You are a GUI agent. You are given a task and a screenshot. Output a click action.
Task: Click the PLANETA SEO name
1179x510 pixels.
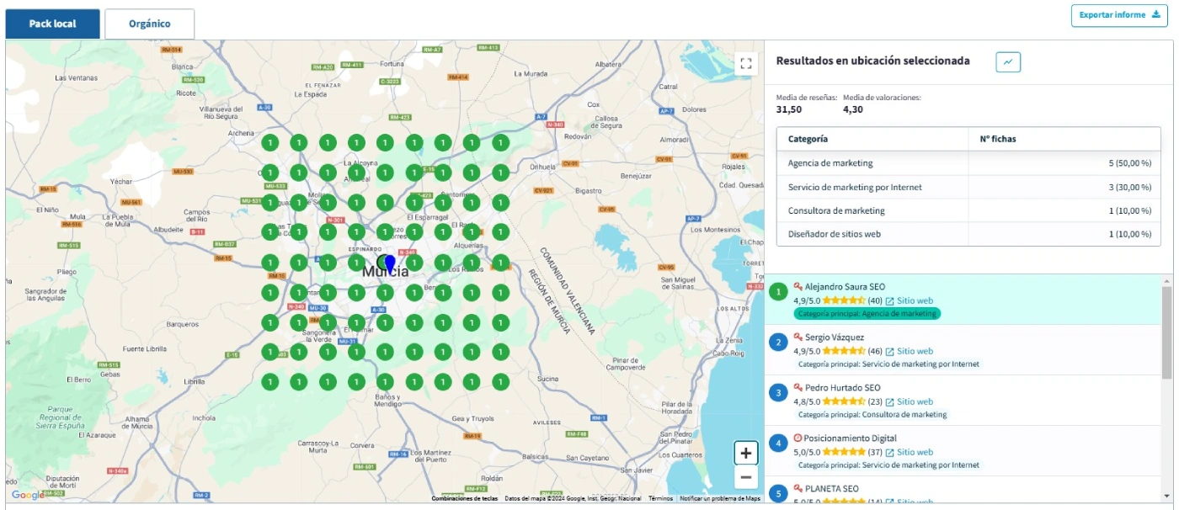coord(832,489)
